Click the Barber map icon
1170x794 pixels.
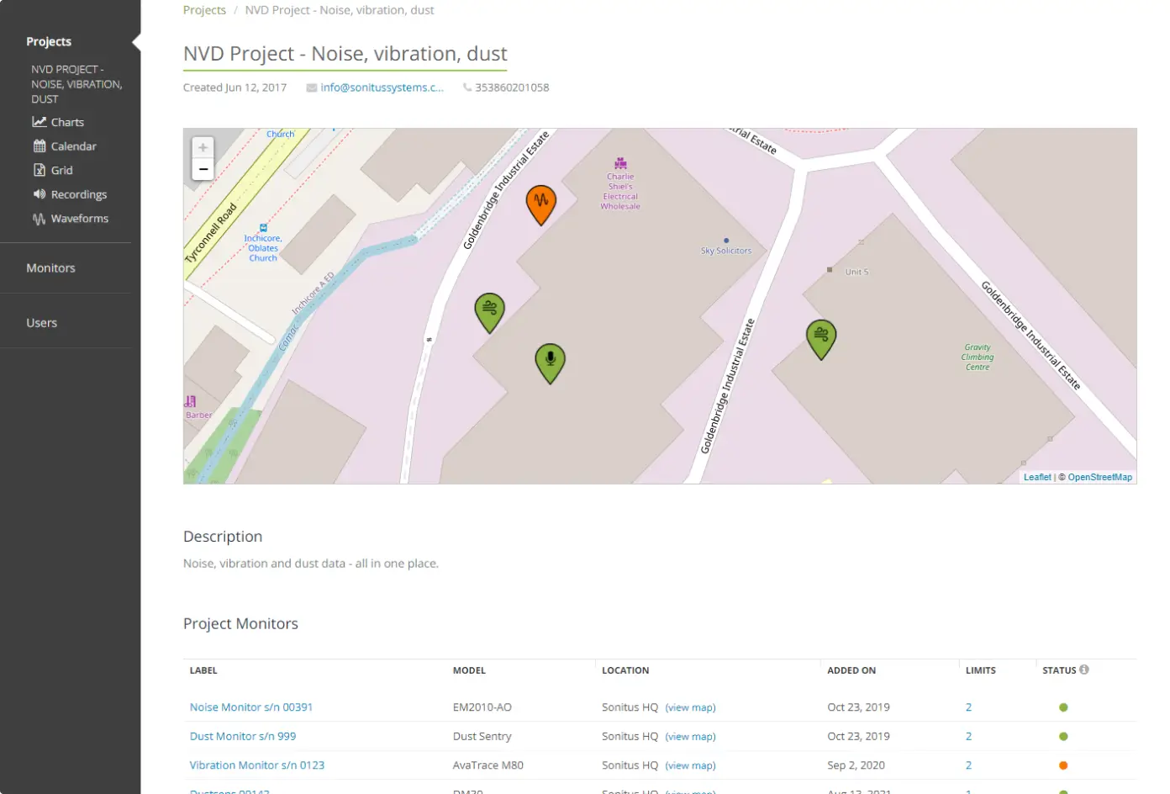[x=190, y=402]
